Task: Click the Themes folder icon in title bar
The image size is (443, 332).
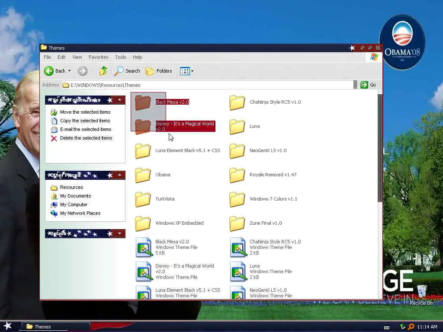Action: coord(44,48)
